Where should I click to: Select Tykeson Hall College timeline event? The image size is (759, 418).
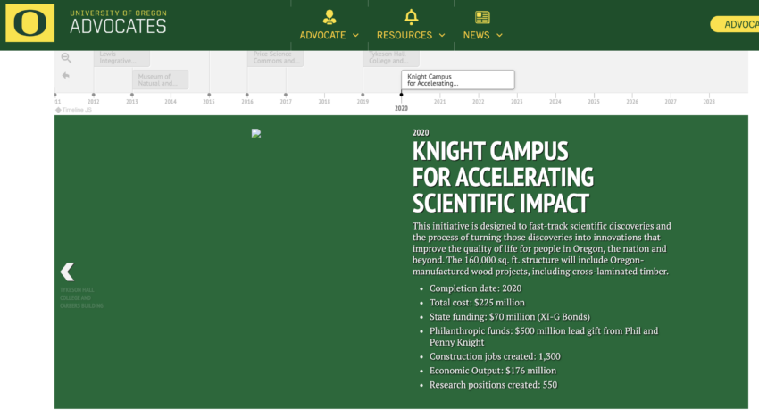[x=391, y=58]
